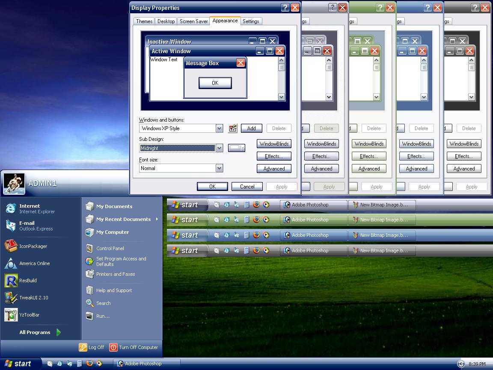Click Turn Off Computer
The width and height of the screenshot is (493, 370).
pos(134,347)
